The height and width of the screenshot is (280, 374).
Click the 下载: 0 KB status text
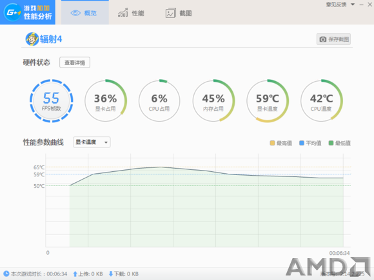(126, 274)
